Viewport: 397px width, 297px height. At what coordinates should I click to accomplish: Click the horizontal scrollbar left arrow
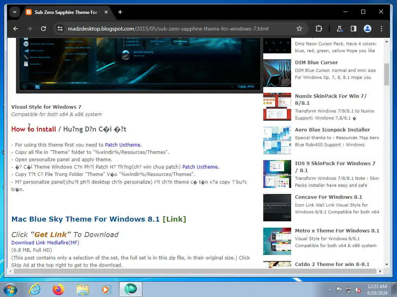click(x=10, y=271)
